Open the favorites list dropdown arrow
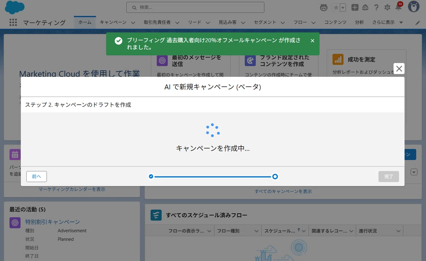The height and width of the screenshot is (261, 426). pyautogui.click(x=343, y=7)
